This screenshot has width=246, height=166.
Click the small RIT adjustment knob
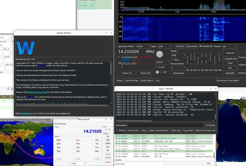tap(157, 72)
